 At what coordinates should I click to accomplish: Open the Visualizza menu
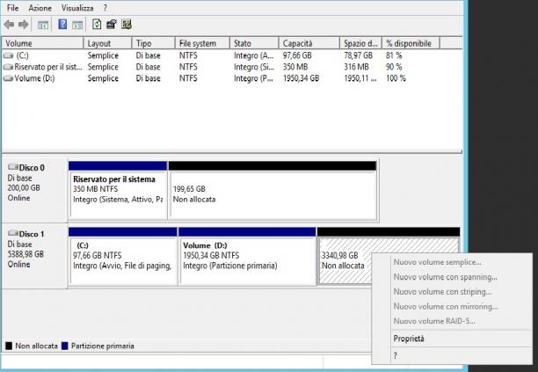point(77,8)
